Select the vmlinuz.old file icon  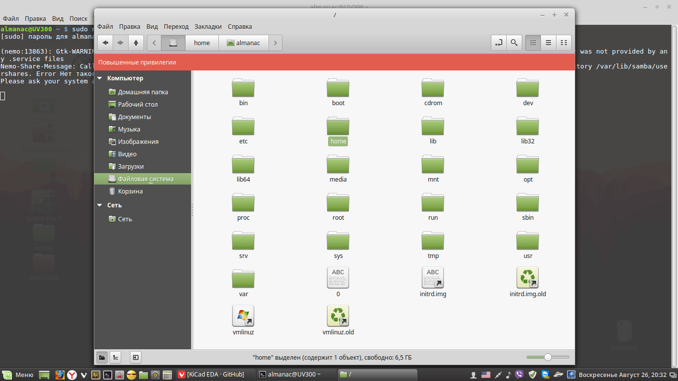[x=338, y=316]
